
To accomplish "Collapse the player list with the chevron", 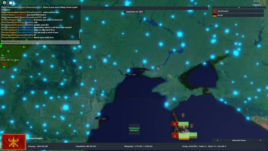I will [x=239, y=8].
